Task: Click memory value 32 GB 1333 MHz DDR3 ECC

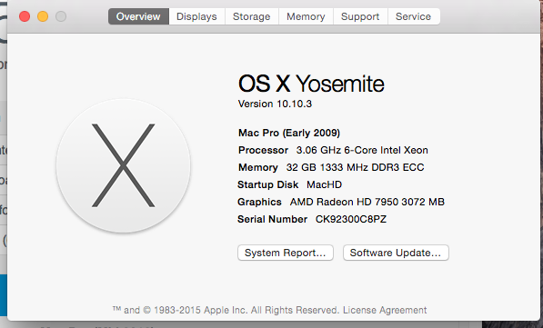Action: [356, 167]
